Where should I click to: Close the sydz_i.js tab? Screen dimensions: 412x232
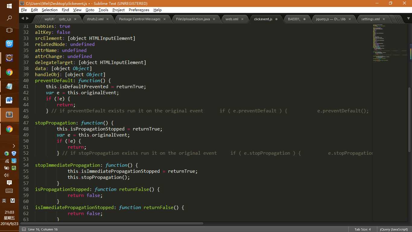click(x=75, y=19)
